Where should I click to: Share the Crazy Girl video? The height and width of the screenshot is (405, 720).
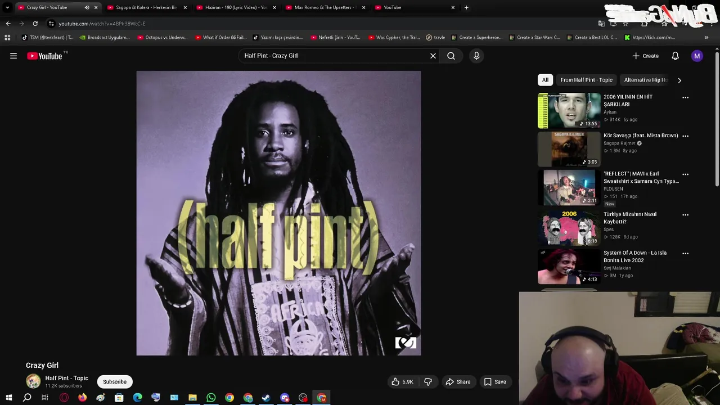point(458,381)
